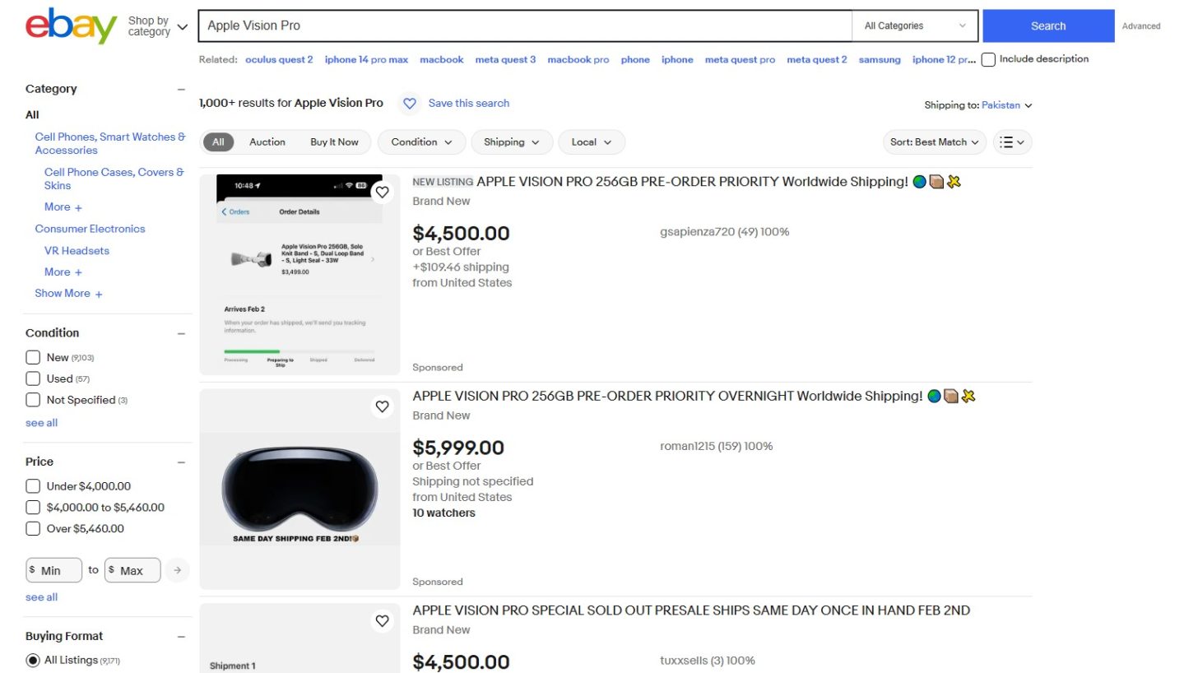Click related search iphone 14 pro max
This screenshot has height=673, width=1198.
click(366, 60)
